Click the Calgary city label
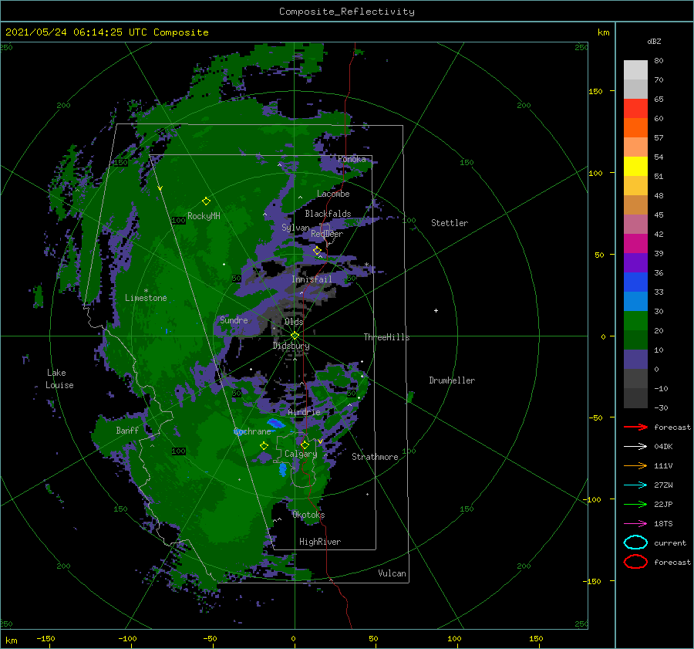The width and height of the screenshot is (694, 649). point(301,454)
